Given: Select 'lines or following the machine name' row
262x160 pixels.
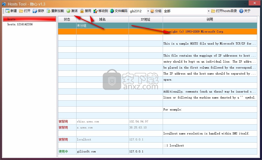Looking at the screenshot, I should (157, 97).
